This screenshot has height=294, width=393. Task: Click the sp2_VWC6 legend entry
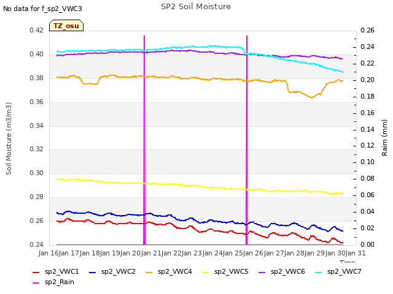[x=282, y=272]
